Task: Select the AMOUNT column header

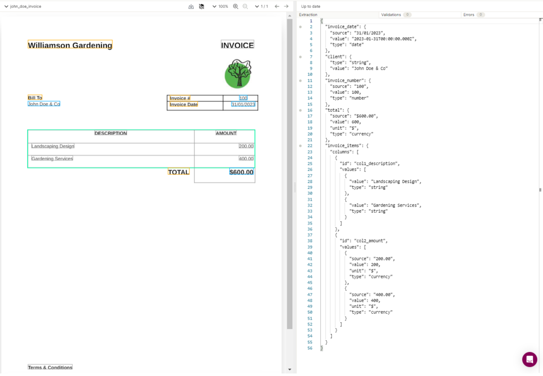Action: (x=226, y=133)
